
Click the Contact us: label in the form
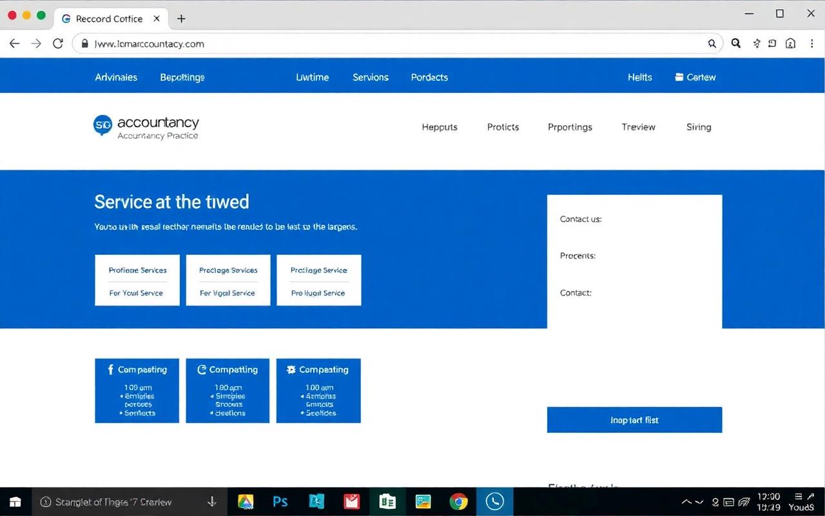point(581,219)
